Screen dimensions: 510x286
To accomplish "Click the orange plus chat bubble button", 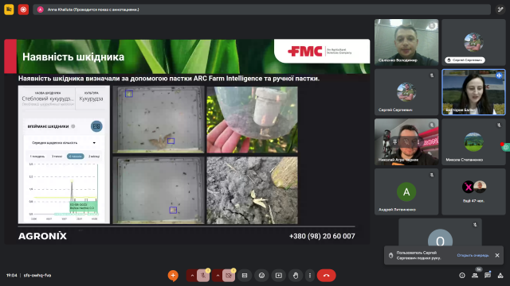I will (x=173, y=276).
